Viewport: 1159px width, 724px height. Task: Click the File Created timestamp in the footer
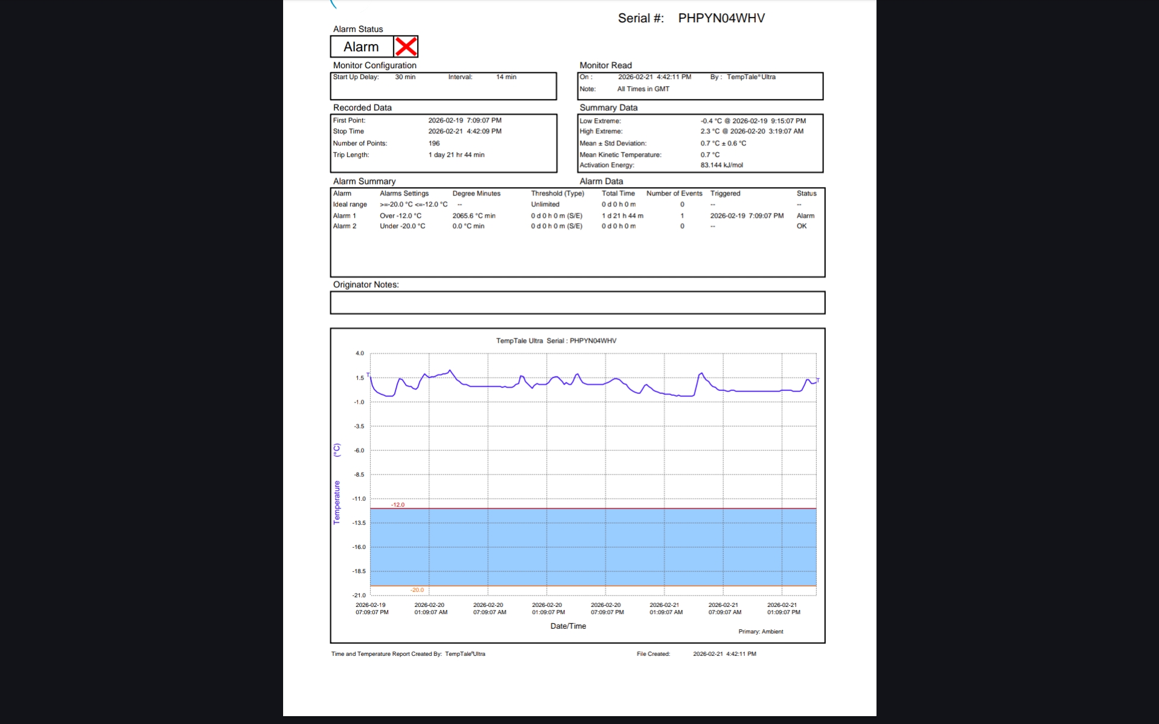[724, 654]
